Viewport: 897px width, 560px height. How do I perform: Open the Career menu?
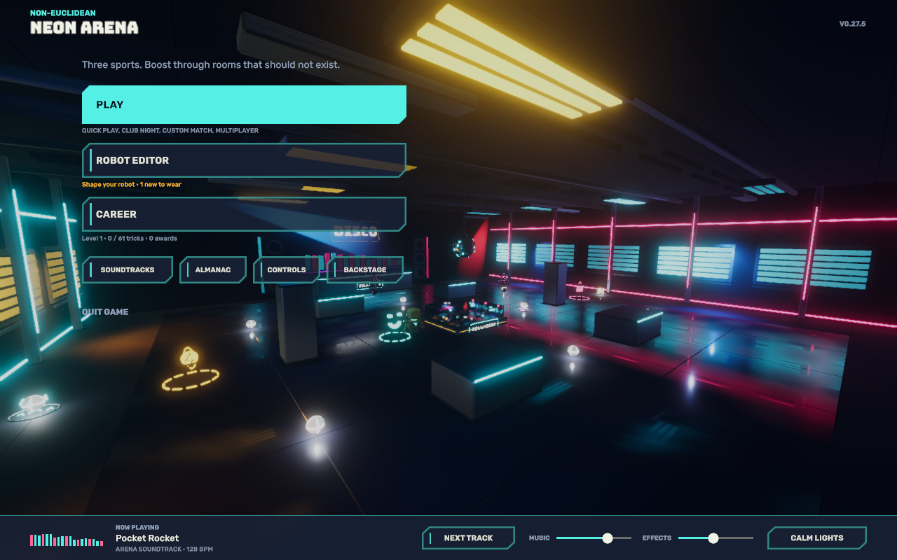pos(244,214)
